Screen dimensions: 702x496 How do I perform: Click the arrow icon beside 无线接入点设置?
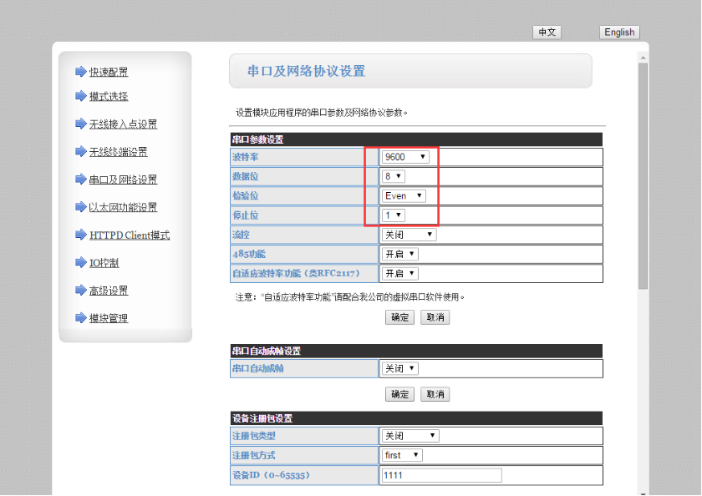pyautogui.click(x=80, y=124)
